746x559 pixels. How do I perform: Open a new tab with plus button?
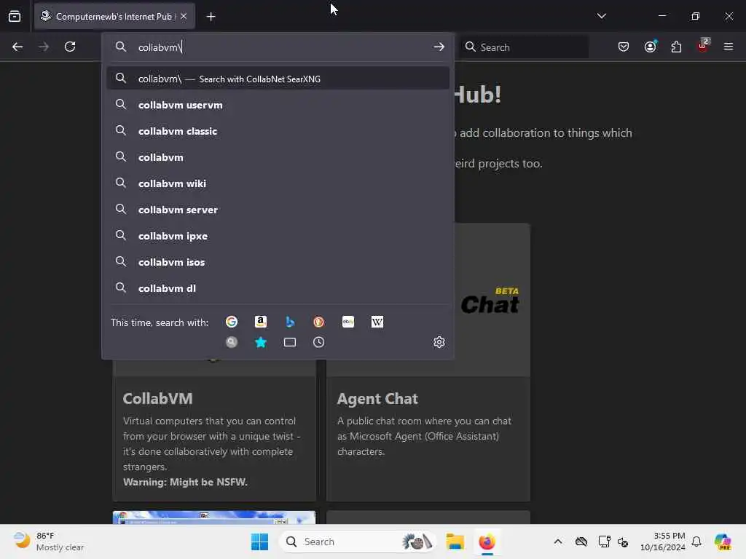[211, 17]
